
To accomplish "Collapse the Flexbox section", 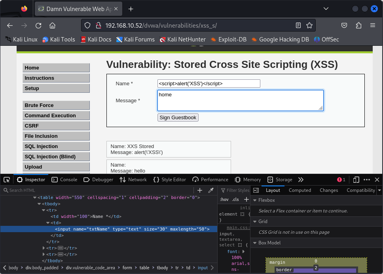I will [x=255, y=200].
